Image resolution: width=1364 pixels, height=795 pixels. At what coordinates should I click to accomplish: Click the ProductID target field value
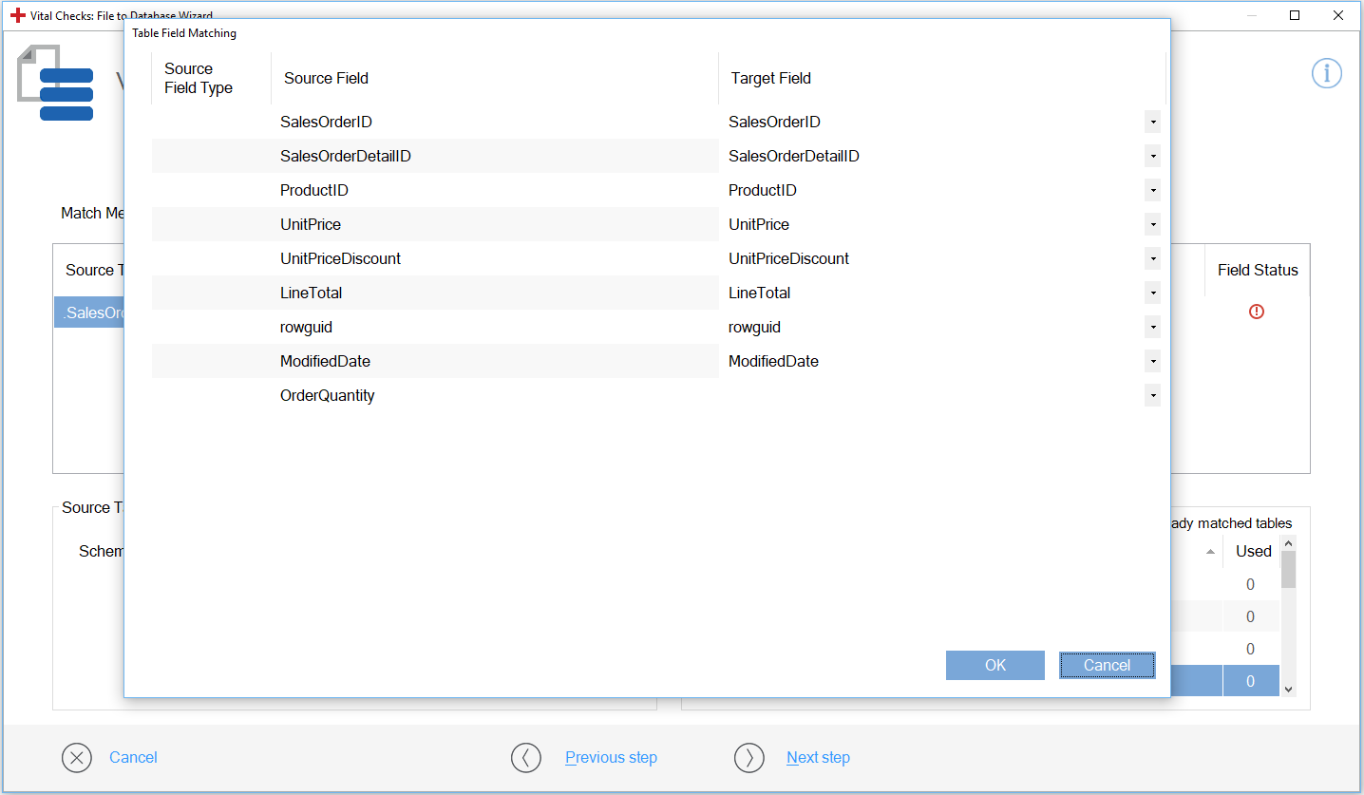coord(763,190)
